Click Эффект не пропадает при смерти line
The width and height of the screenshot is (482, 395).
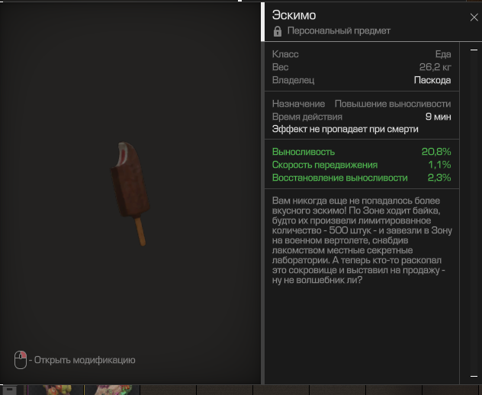tap(345, 129)
